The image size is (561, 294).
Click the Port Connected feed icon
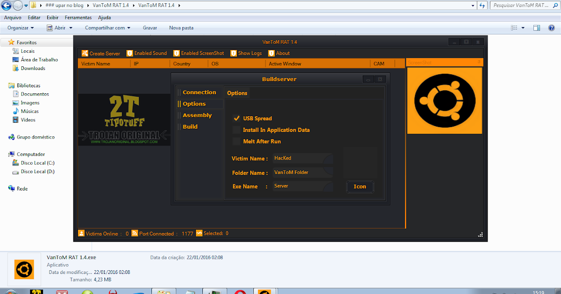tap(135, 233)
